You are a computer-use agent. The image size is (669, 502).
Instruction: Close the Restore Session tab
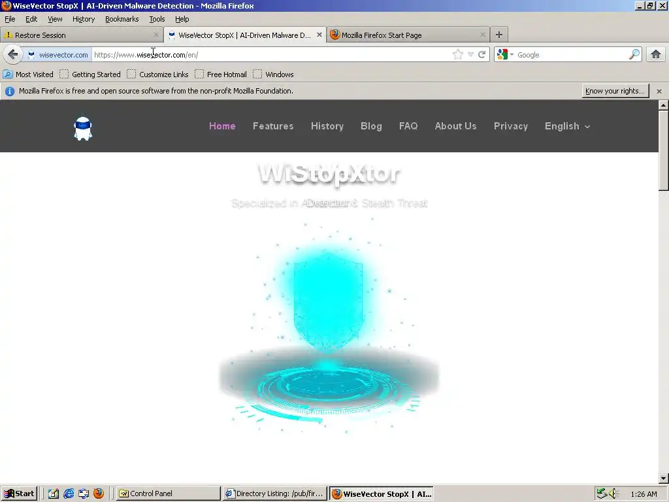pyautogui.click(x=155, y=35)
